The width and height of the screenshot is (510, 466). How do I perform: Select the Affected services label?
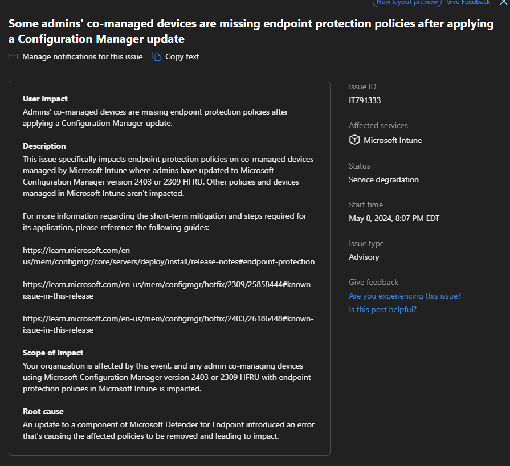point(378,125)
